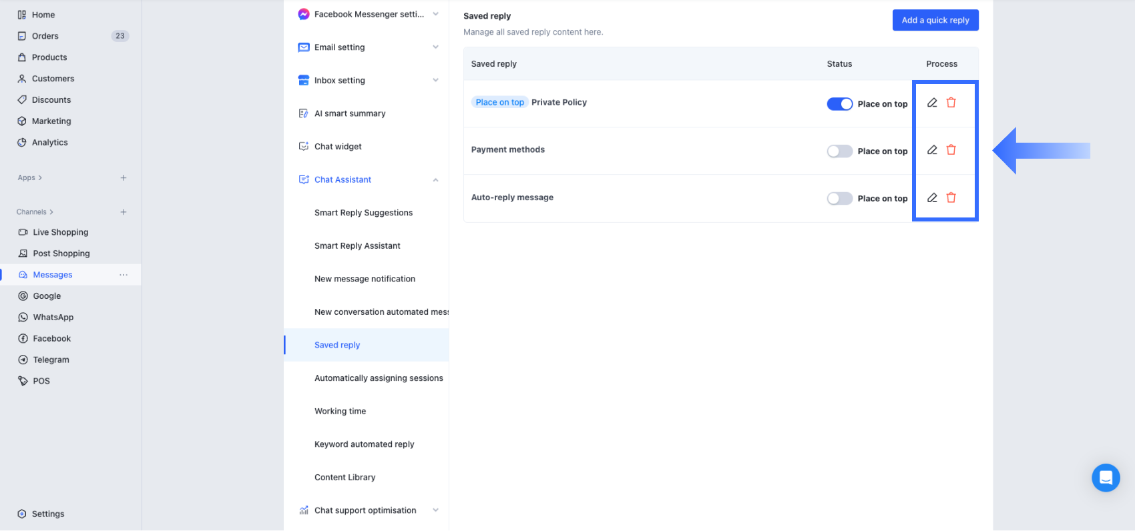This screenshot has height=531, width=1135.
Task: Add a new app with plus icon
Action: [124, 178]
